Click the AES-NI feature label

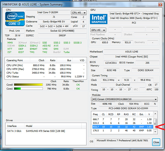tap(47, 46)
